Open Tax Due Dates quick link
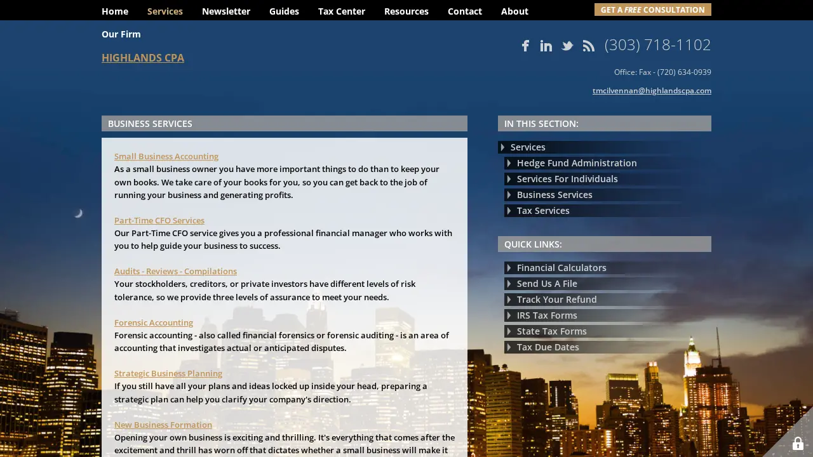Viewport: 813px width, 457px height. pyautogui.click(x=608, y=347)
